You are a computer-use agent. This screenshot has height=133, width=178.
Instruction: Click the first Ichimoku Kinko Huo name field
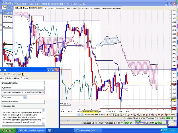pos(23,83)
